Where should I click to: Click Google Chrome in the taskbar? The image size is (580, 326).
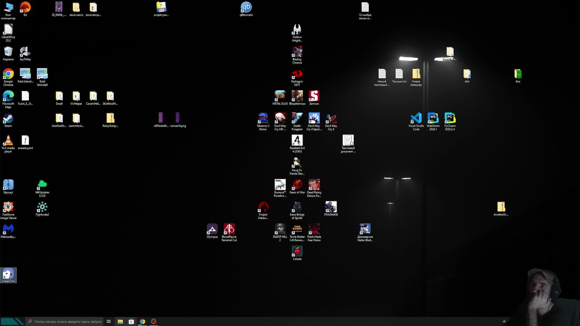(142, 321)
